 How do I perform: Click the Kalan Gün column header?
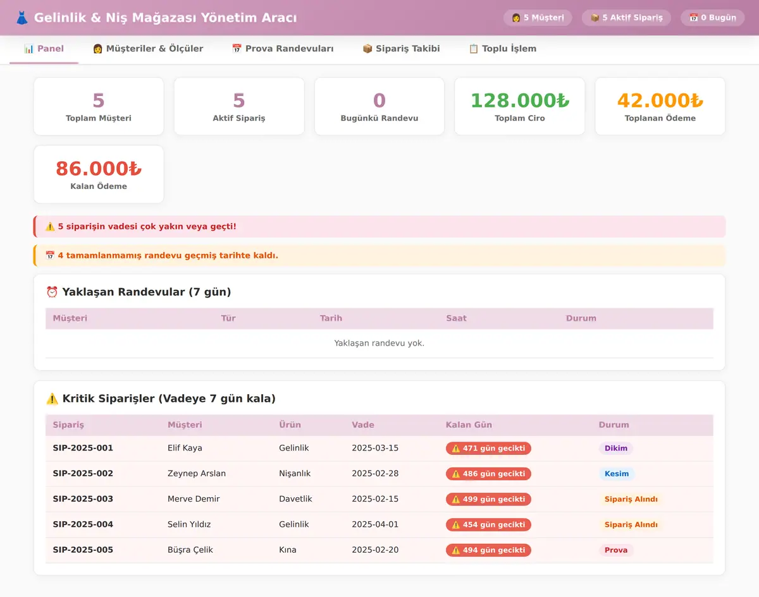(469, 425)
